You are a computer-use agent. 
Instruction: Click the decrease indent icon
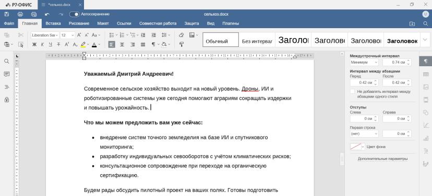(143, 35)
